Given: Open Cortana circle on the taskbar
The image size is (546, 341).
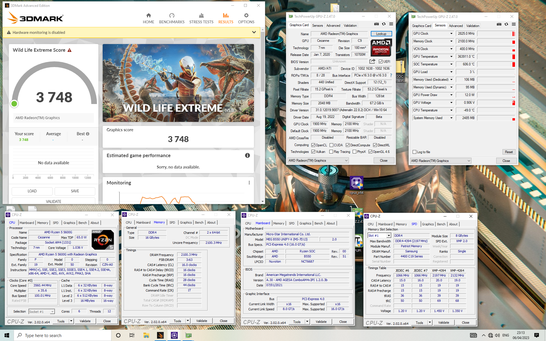Looking at the screenshot, I should pyautogui.click(x=118, y=335).
